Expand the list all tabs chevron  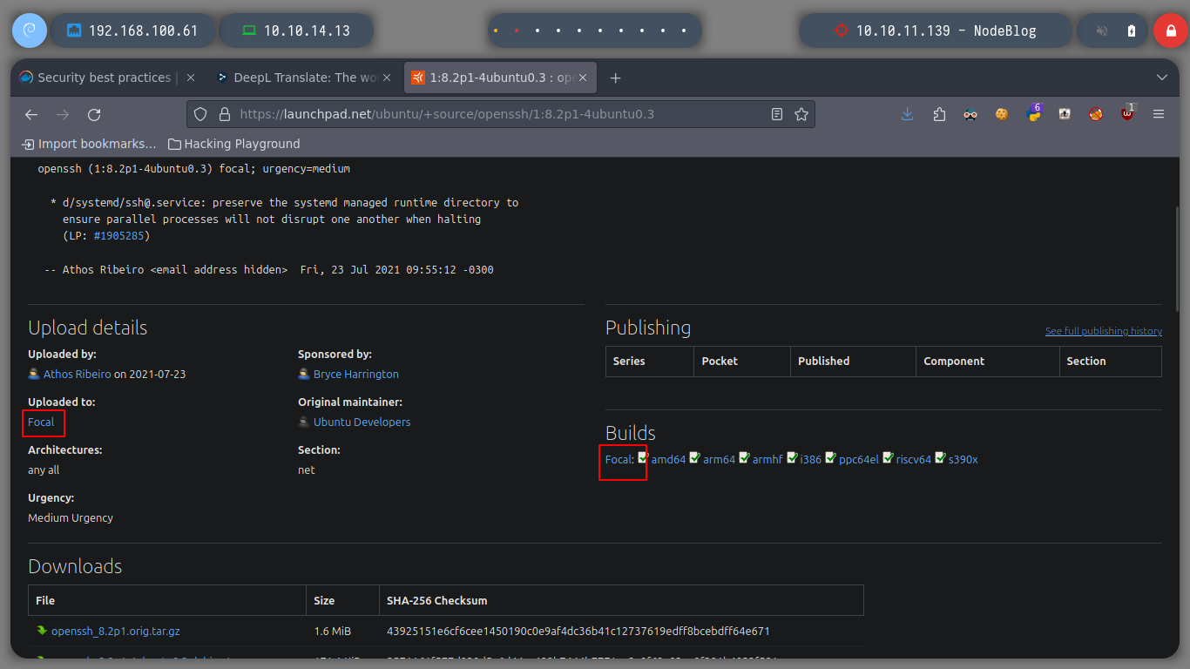(x=1161, y=78)
